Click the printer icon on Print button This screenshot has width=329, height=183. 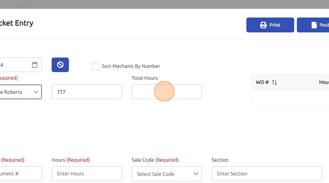[x=263, y=25]
